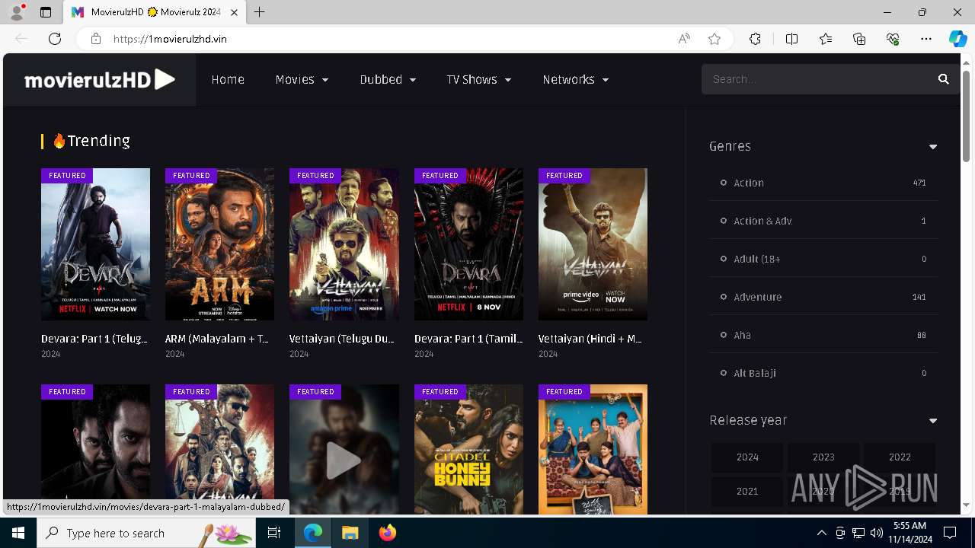
Task: Open Vettaiyan Telugu Dubbed poster
Action: click(x=344, y=244)
